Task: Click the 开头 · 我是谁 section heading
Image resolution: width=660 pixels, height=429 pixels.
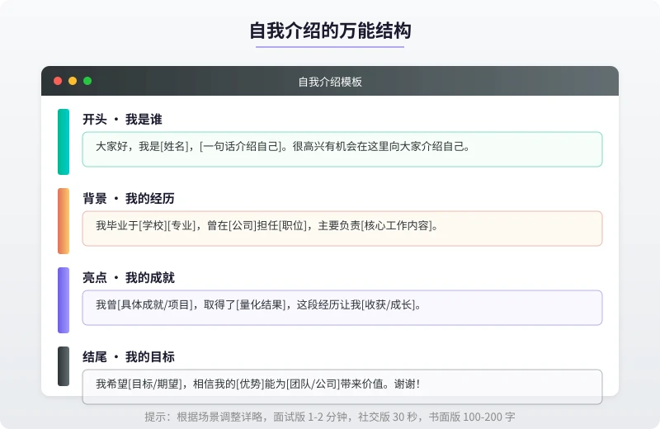Action: click(122, 119)
